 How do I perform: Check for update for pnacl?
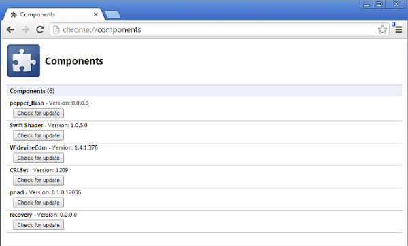point(39,203)
